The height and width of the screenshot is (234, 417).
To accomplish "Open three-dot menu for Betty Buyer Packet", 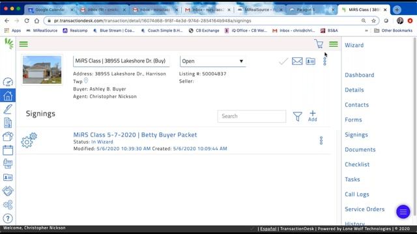I will click(x=321, y=140).
